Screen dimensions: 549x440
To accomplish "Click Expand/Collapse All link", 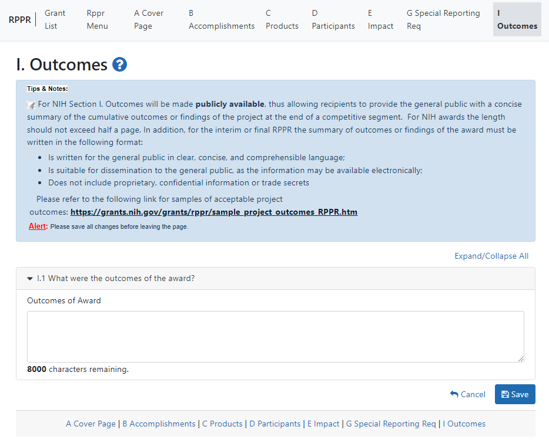I will pos(491,256).
